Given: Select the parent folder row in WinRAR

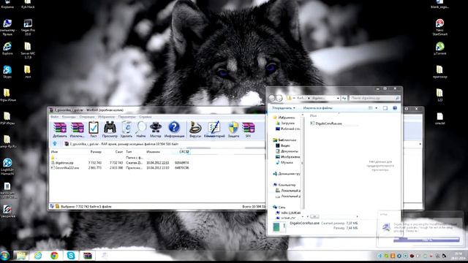Looking at the screenshot, I should [119, 158].
